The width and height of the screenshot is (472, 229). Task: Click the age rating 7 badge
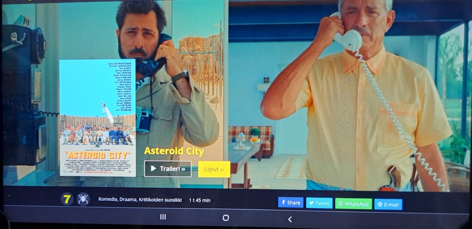coord(67,199)
